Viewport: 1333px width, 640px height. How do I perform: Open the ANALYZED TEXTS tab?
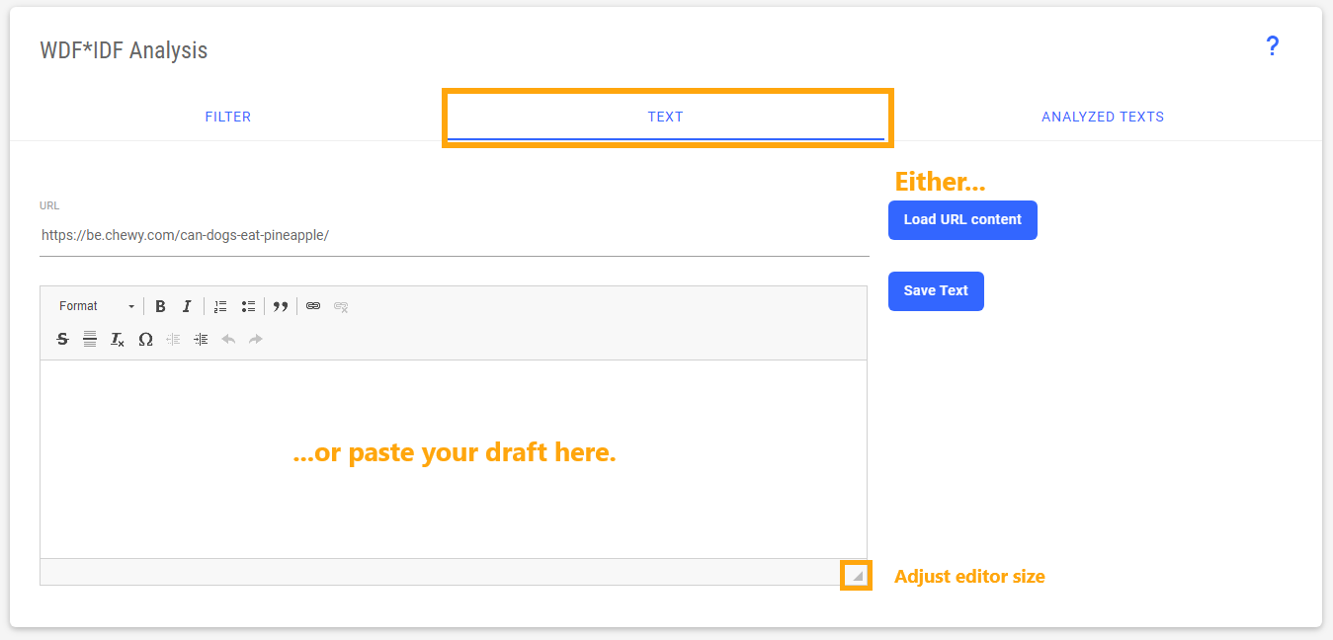pyautogui.click(x=1103, y=116)
